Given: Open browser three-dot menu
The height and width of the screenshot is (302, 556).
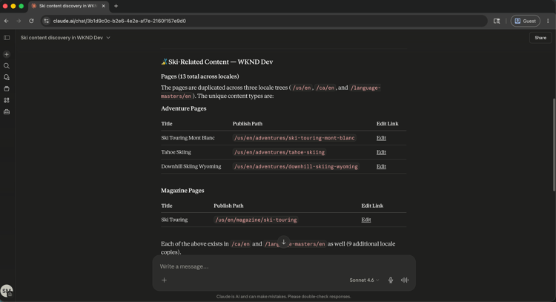Looking at the screenshot, I should [x=548, y=21].
